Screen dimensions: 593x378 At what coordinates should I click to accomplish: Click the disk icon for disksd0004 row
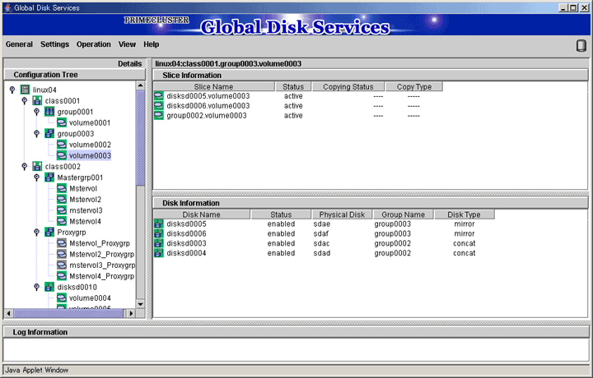[159, 253]
